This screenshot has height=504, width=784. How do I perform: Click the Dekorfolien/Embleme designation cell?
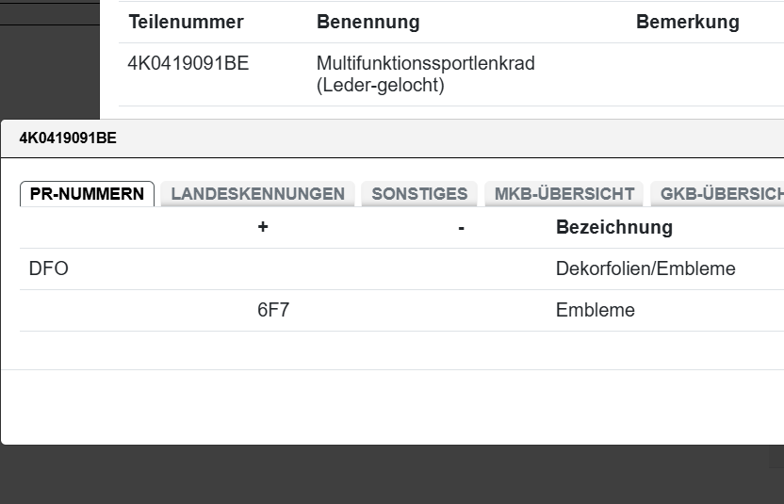(645, 268)
